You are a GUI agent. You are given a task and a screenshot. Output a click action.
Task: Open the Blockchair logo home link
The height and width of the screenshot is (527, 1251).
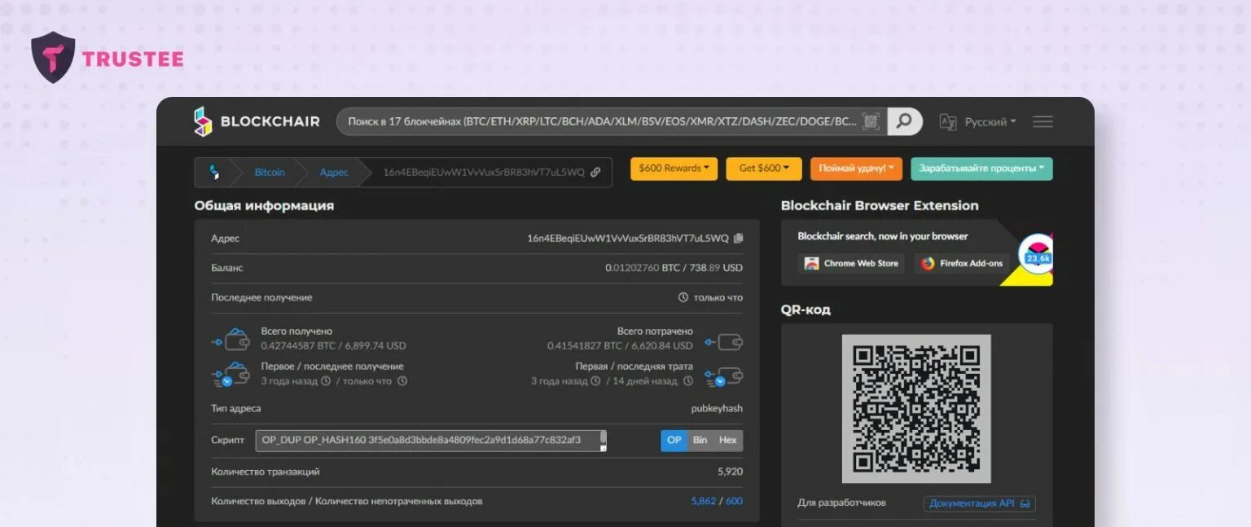[257, 121]
